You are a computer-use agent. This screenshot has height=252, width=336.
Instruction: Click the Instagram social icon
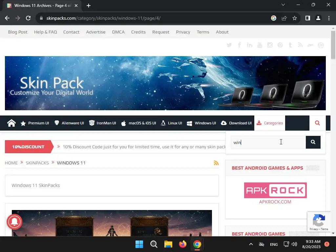pos(270,45)
